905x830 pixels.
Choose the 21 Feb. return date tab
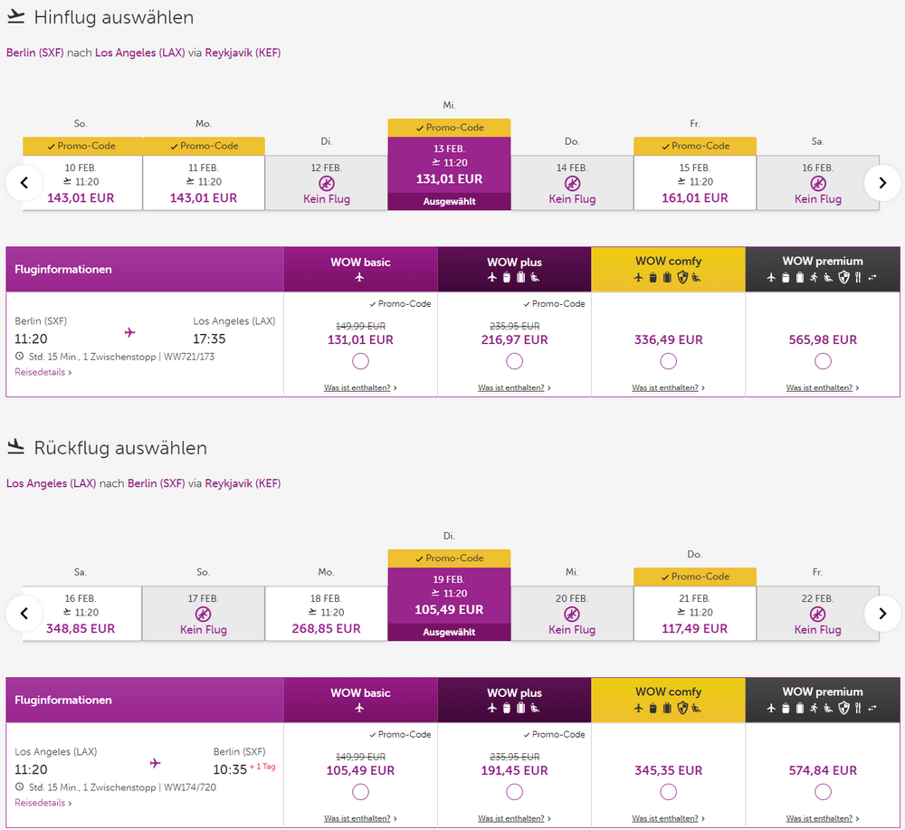694,614
